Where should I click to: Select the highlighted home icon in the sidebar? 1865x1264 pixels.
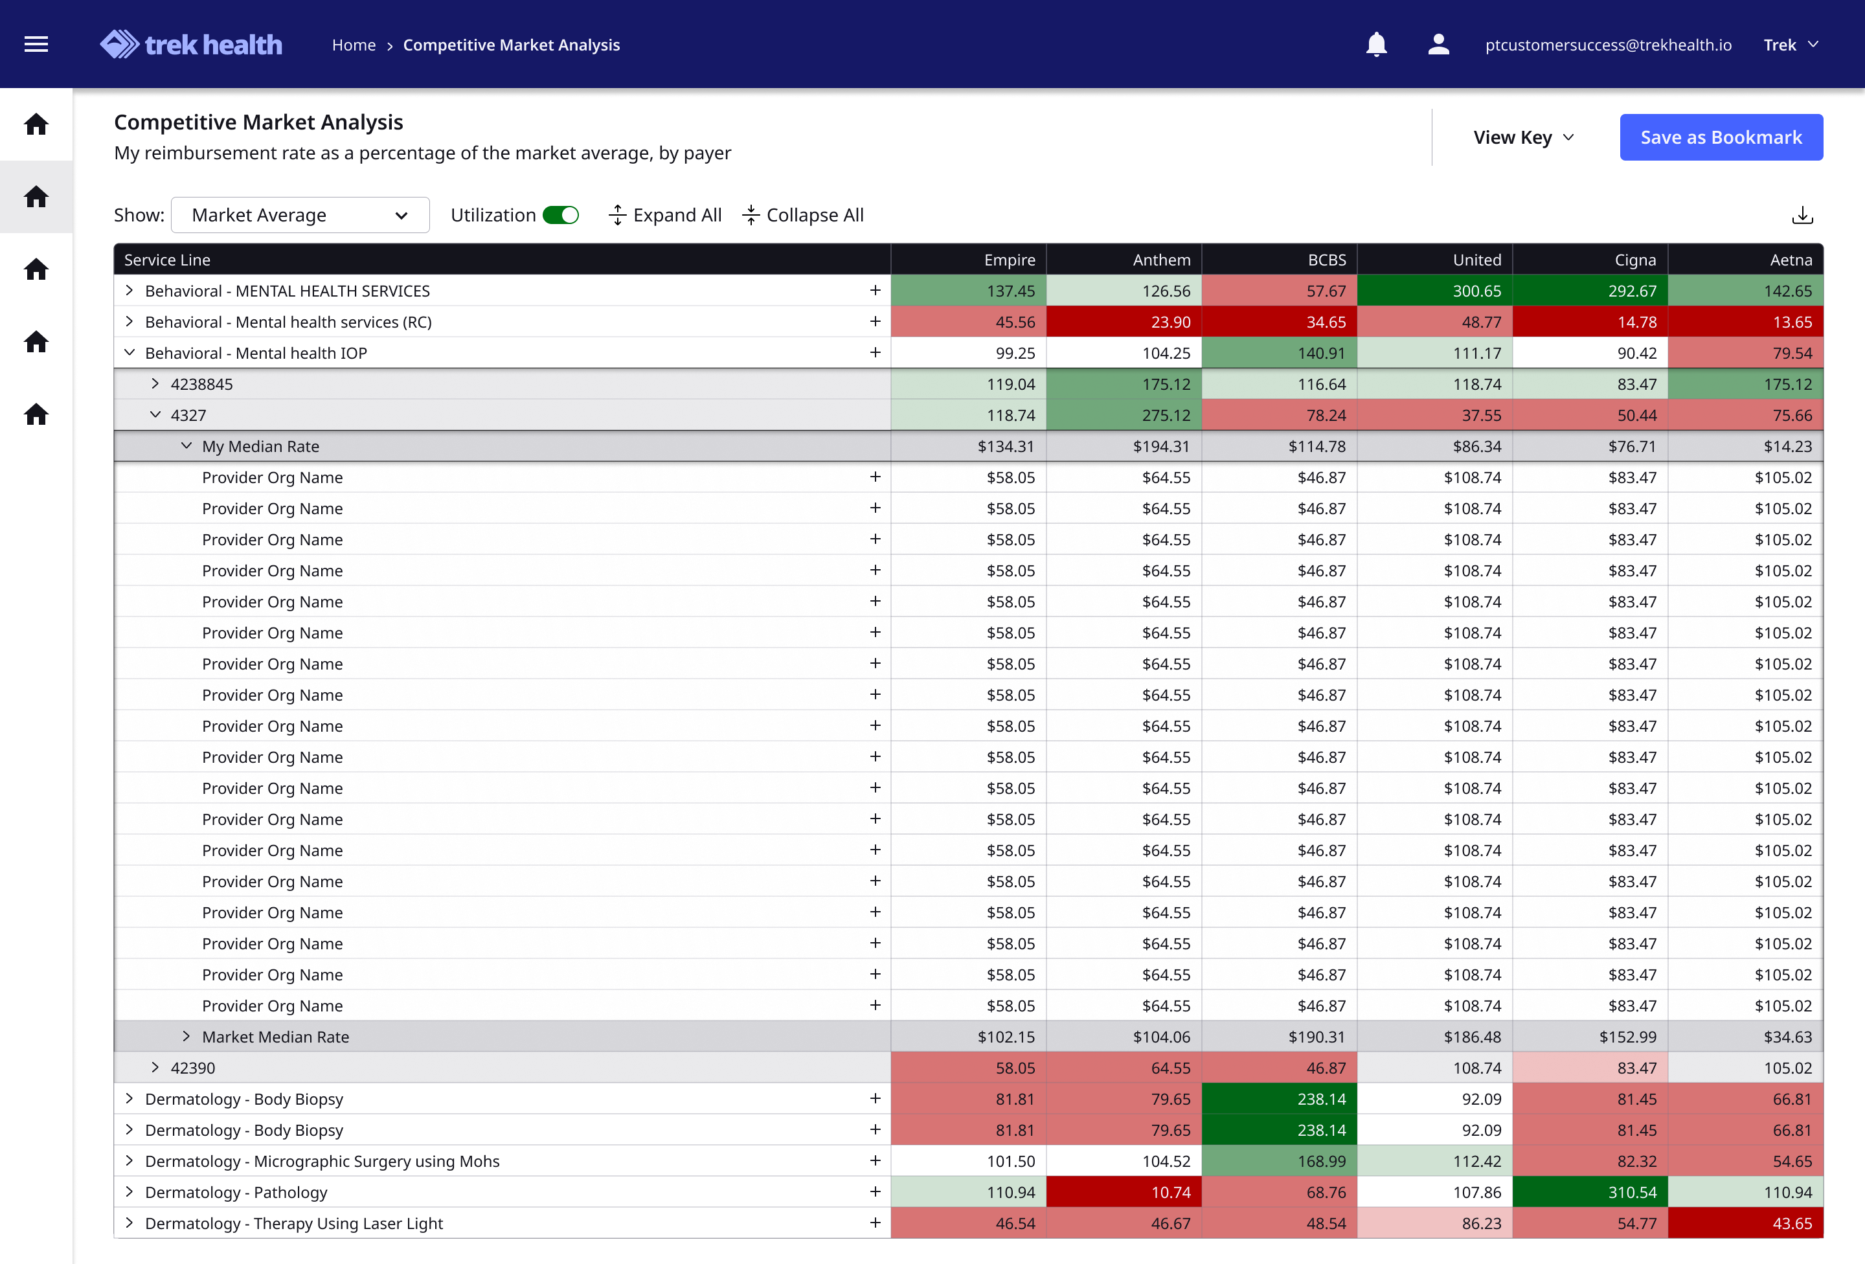pos(36,197)
